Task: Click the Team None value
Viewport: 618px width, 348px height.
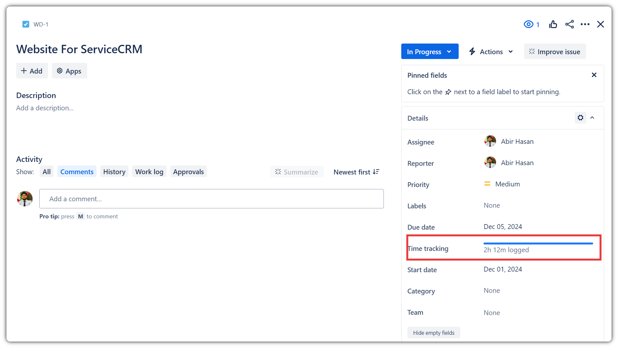Action: pyautogui.click(x=492, y=313)
